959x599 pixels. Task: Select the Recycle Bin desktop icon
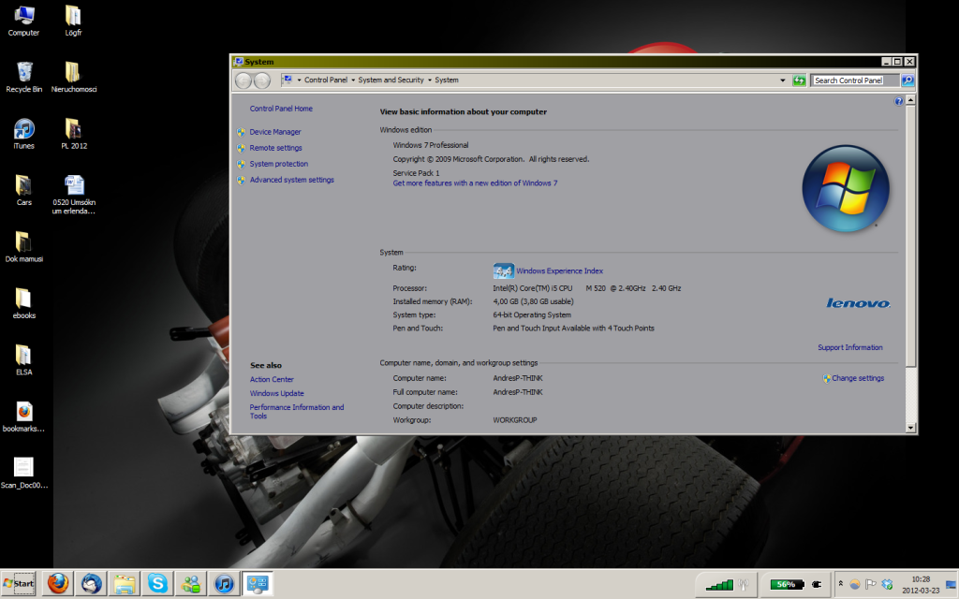pyautogui.click(x=23, y=78)
